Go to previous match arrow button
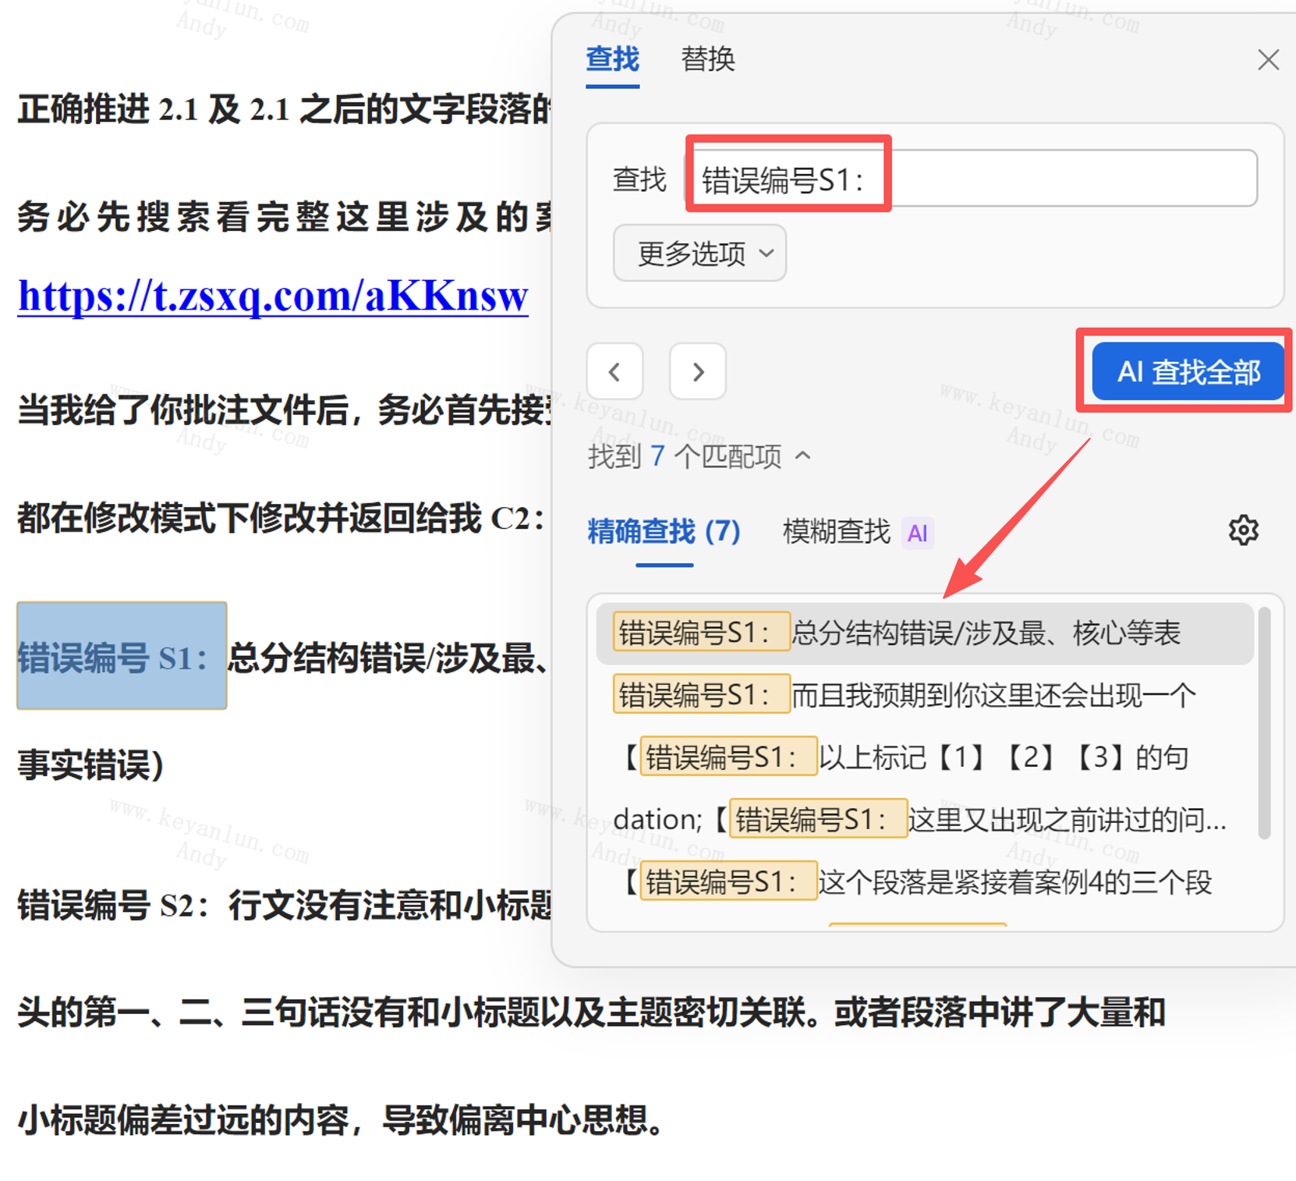Screen dimensions: 1296x1181 pyautogui.click(x=614, y=371)
